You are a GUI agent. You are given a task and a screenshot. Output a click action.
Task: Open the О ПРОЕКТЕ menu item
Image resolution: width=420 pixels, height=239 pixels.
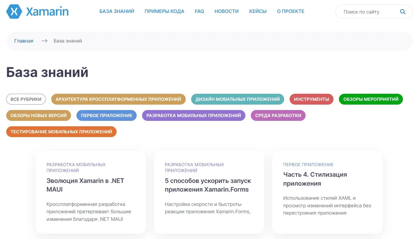click(290, 11)
